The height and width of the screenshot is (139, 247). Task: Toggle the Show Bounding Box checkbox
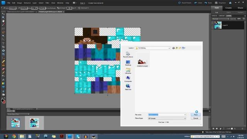19,8
